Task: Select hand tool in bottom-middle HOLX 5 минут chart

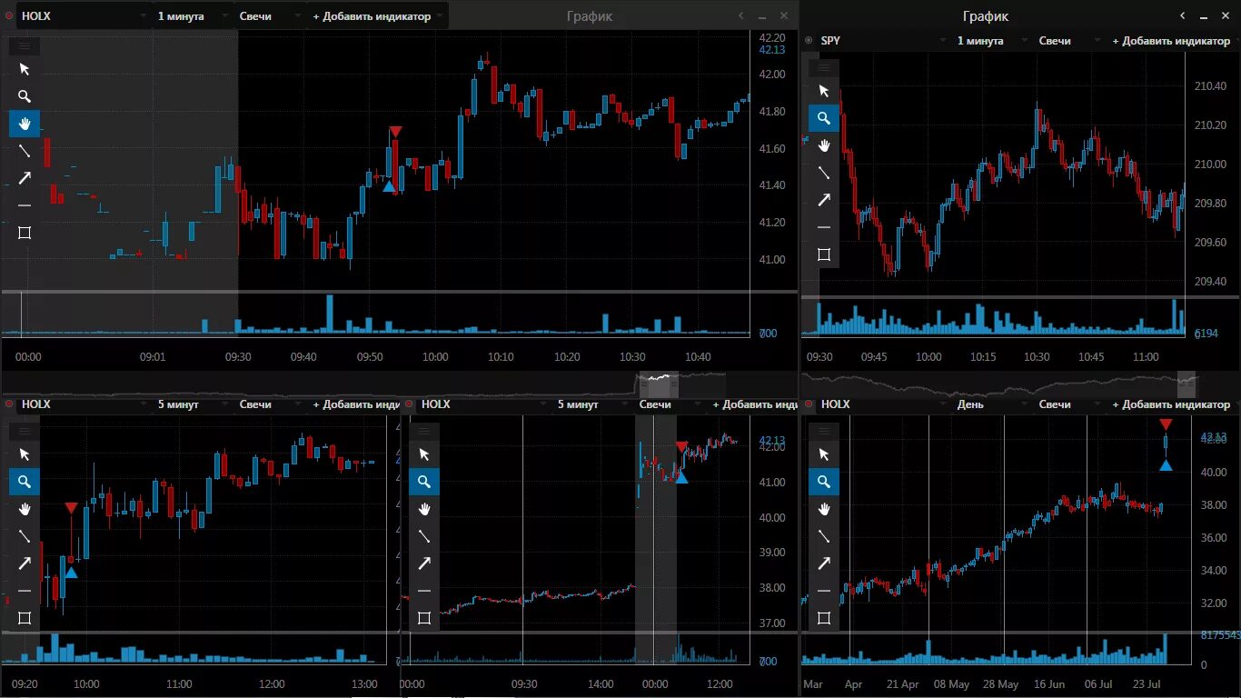Action: (424, 509)
